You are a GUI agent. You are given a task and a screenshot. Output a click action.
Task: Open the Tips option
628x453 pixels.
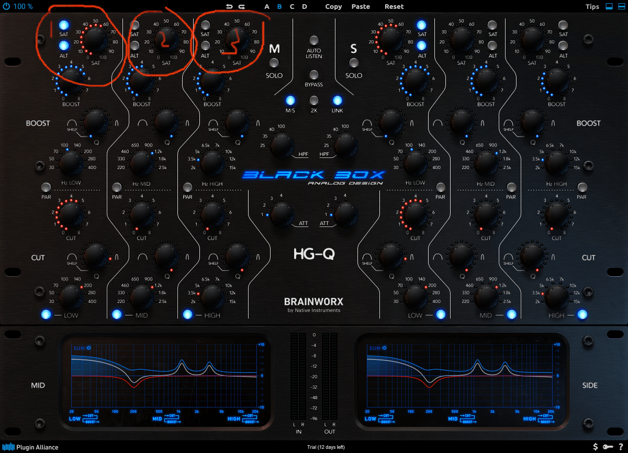pyautogui.click(x=592, y=7)
